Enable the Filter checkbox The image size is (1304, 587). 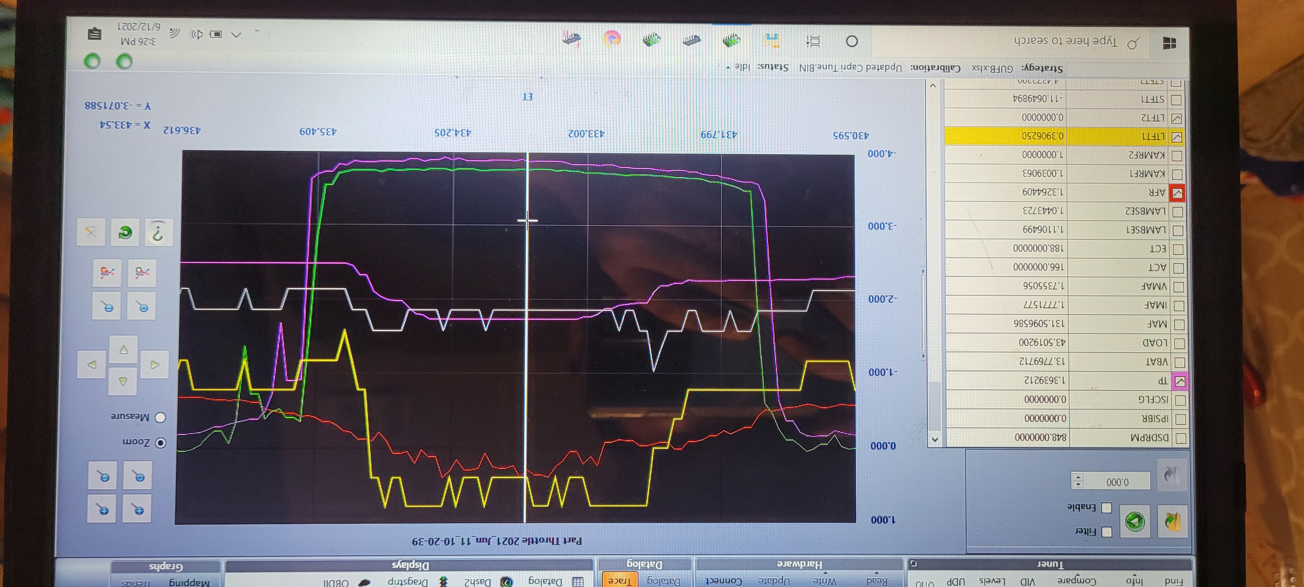[x=1107, y=531]
